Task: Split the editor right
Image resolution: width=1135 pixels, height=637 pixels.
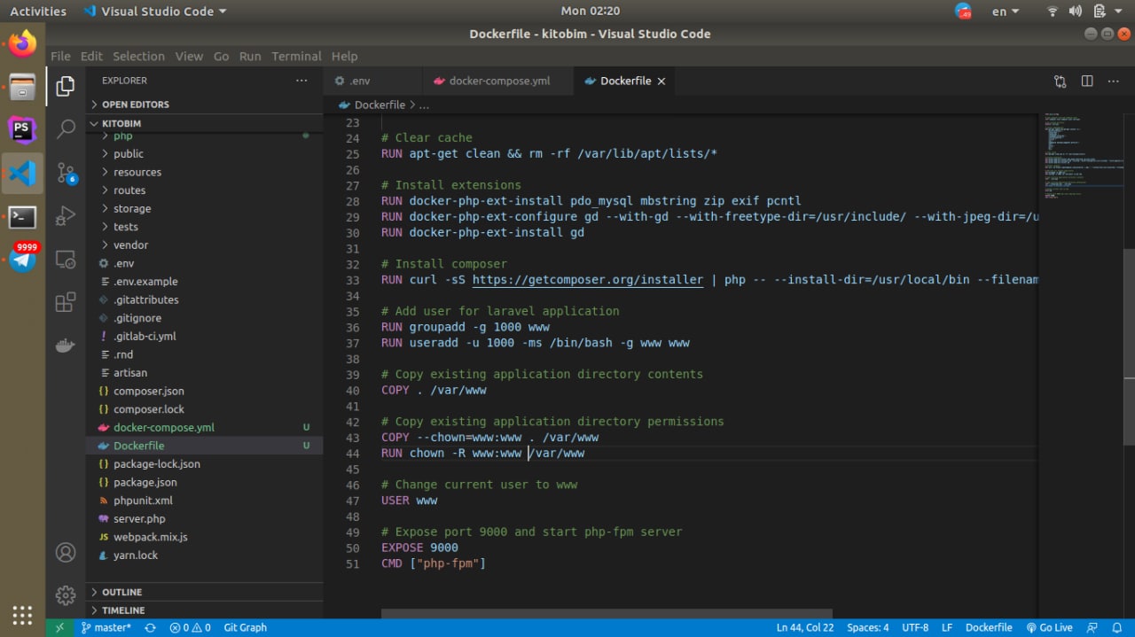Action: click(x=1087, y=81)
